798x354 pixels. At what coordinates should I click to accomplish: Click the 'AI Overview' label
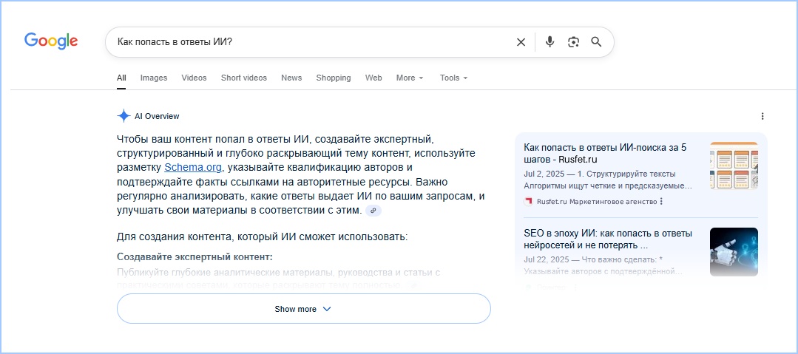[157, 116]
